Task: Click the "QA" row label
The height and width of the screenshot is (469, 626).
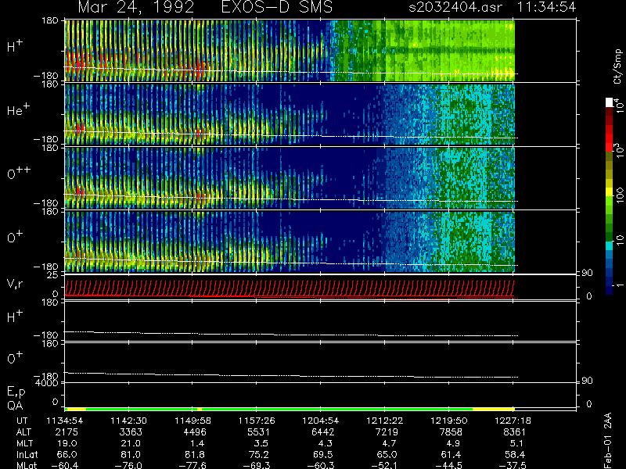Action: [x=15, y=406]
